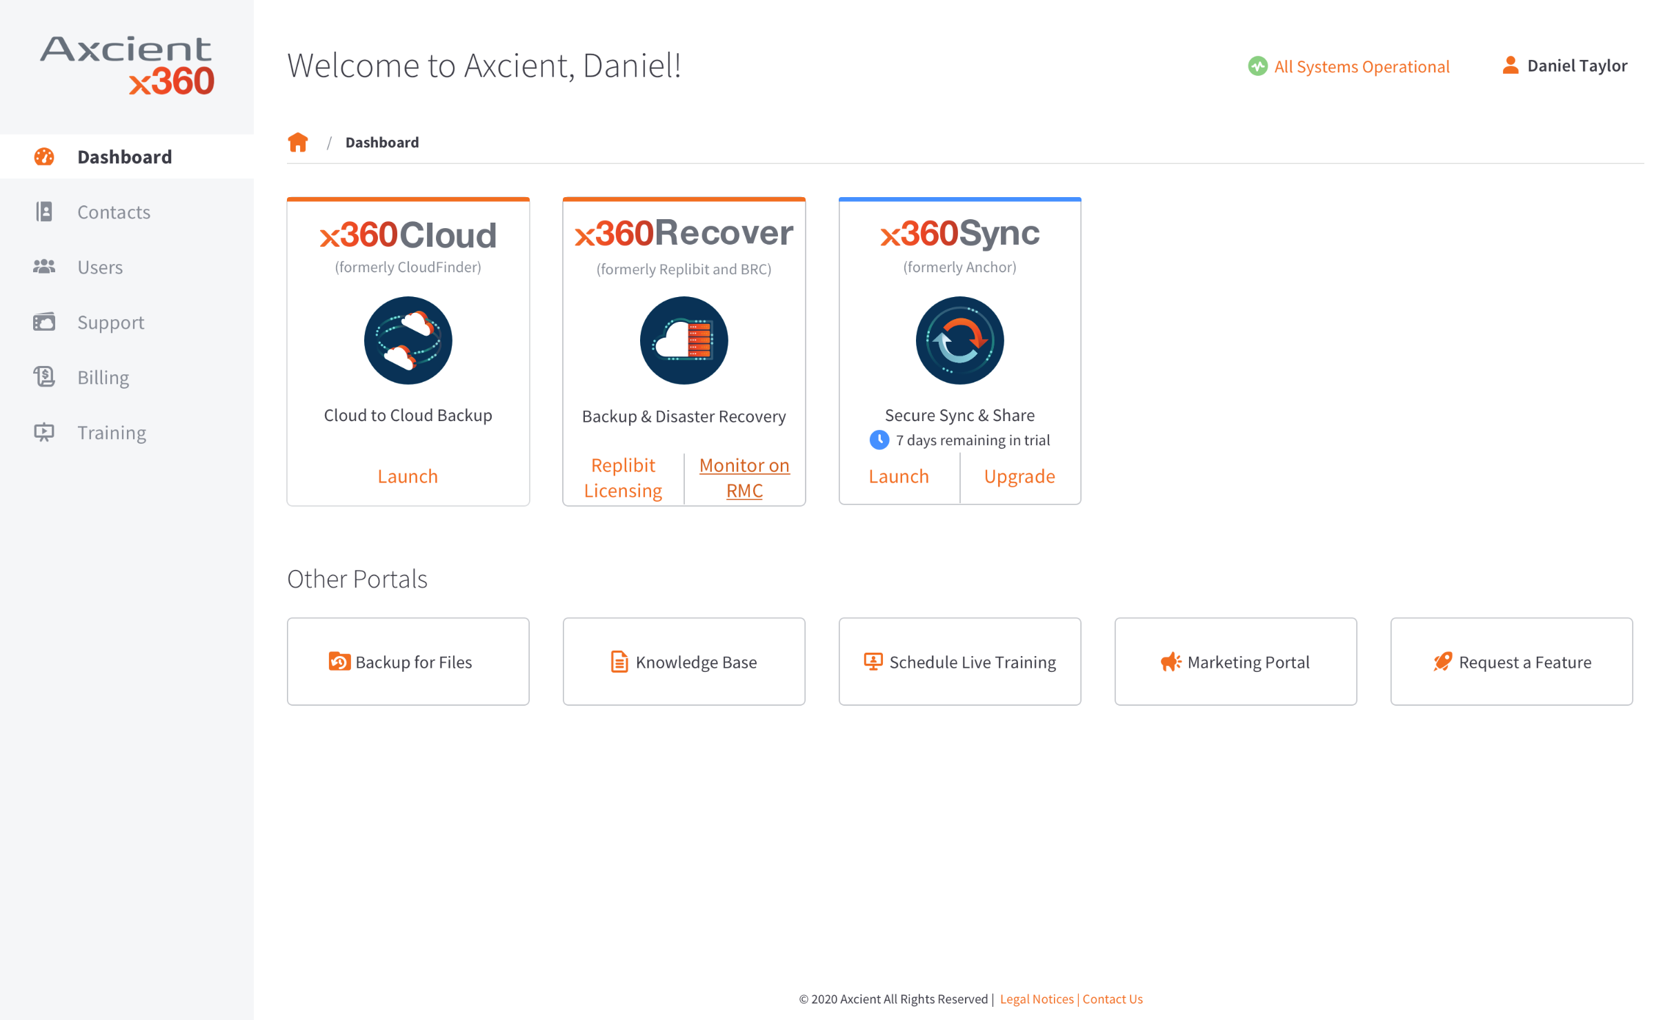Open Support via its sidebar icon
1654x1020 pixels.
[x=44, y=322]
